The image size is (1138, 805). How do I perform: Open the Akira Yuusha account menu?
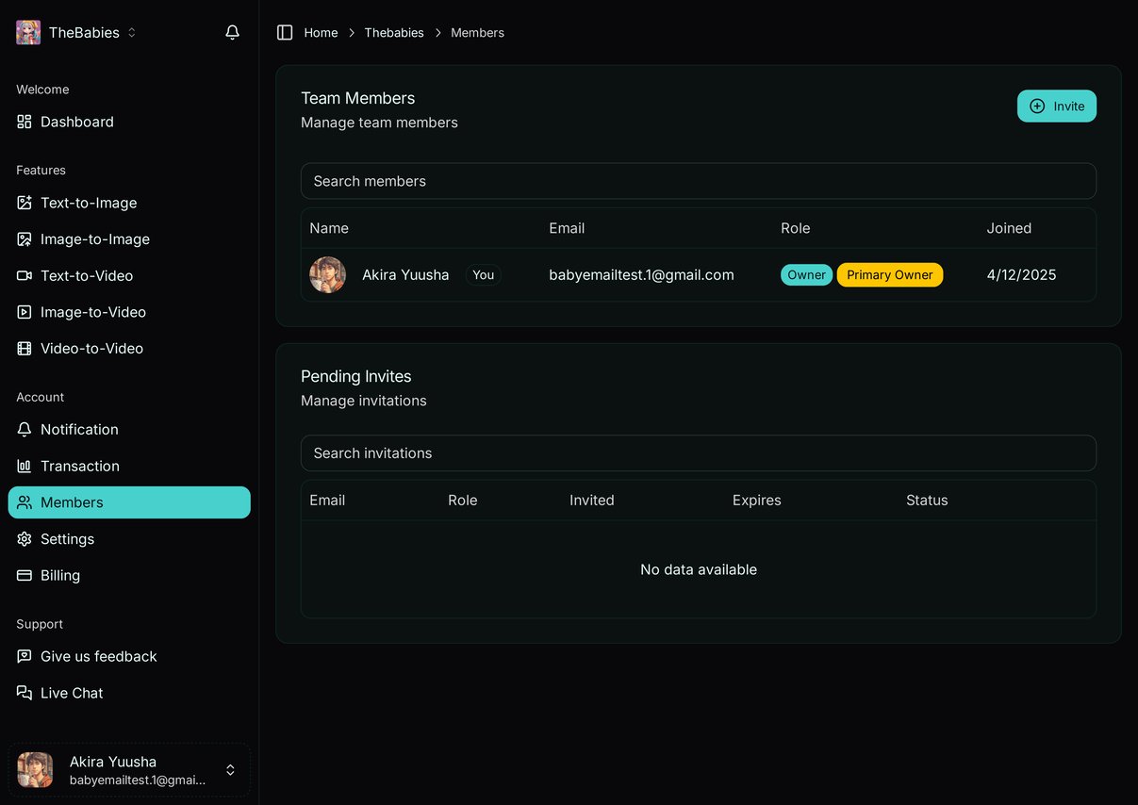tap(128, 769)
